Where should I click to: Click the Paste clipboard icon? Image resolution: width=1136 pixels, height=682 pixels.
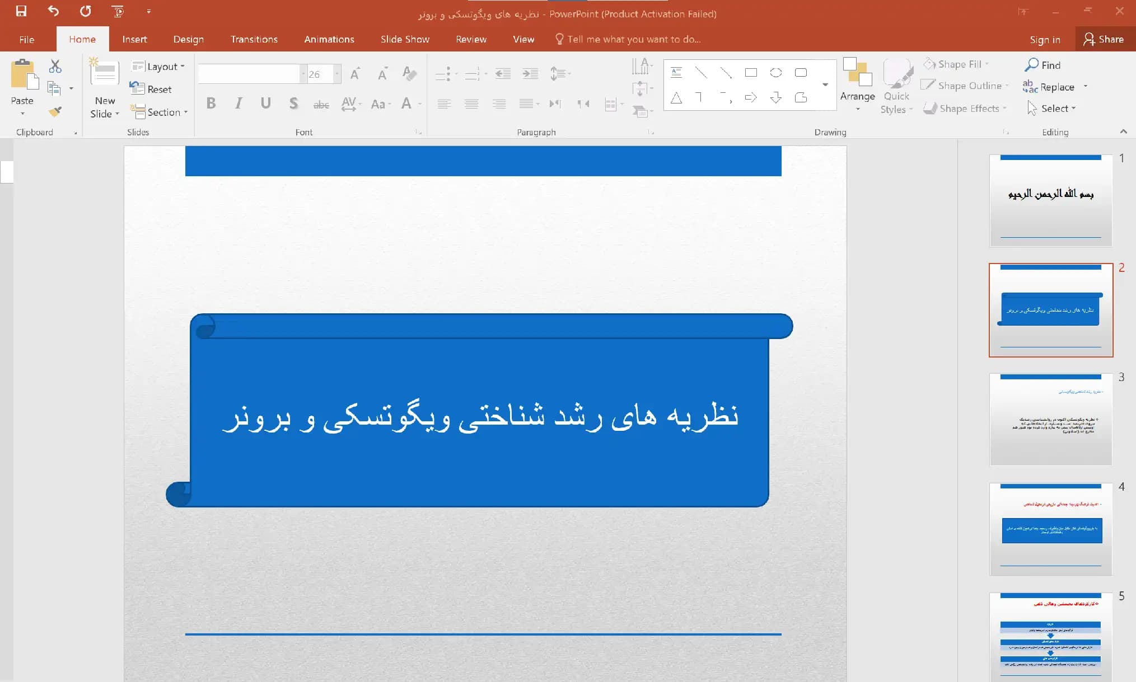[24, 74]
